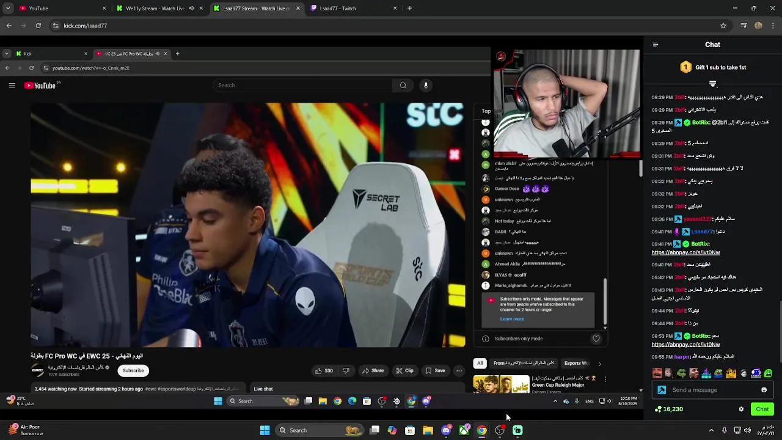The image size is (782, 440).
Task: Switch to the We11y Stream tab
Action: pyautogui.click(x=155, y=9)
